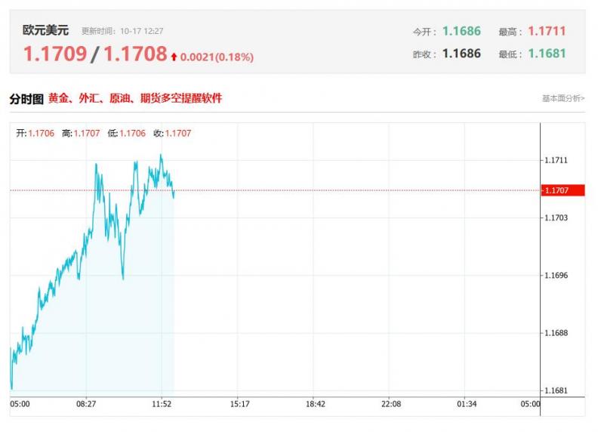Viewport: 604px width, 432px height.
Task: Click the 1.1696 price axis label
Action: [556, 275]
